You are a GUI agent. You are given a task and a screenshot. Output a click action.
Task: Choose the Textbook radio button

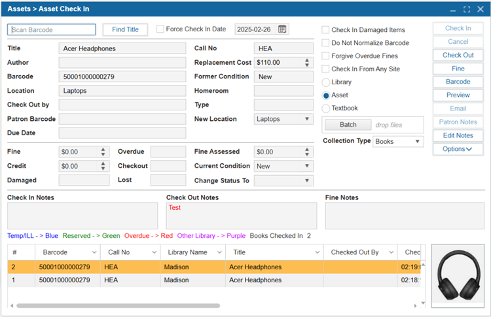pos(325,108)
